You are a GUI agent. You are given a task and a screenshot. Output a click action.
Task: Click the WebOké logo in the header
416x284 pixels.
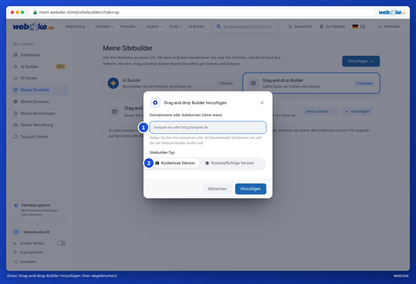(x=34, y=27)
